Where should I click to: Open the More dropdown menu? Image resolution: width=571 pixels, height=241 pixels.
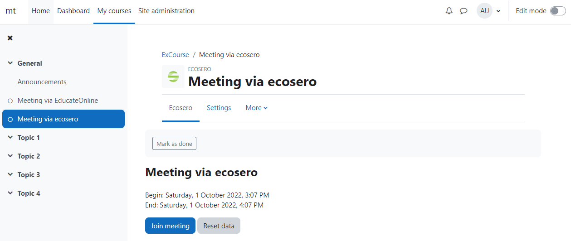point(256,108)
